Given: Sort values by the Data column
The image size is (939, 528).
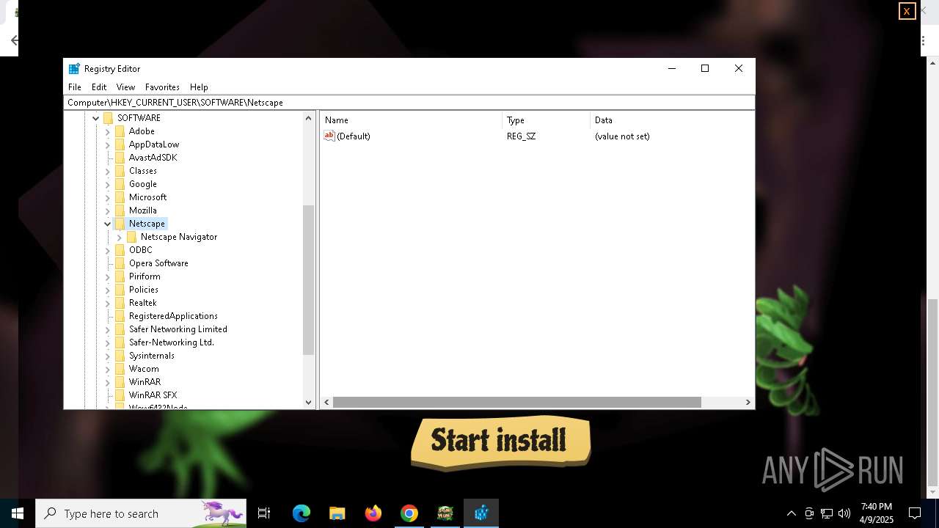Looking at the screenshot, I should tap(671, 120).
